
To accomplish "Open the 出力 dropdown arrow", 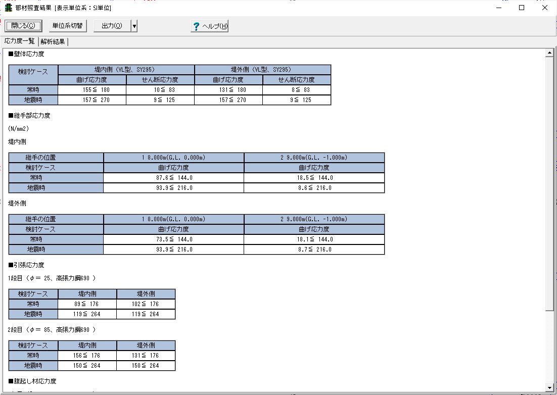I will coord(134,26).
